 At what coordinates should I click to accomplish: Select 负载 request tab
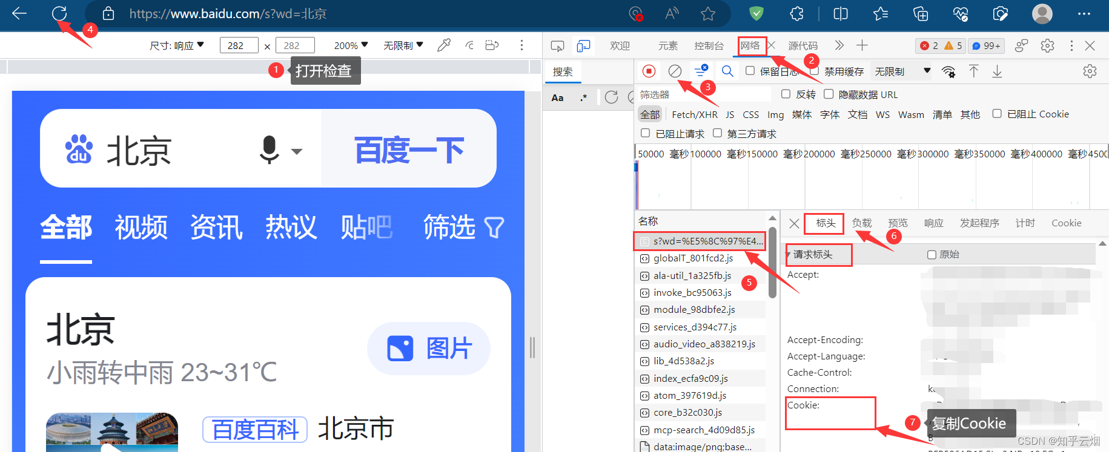pyautogui.click(x=862, y=223)
